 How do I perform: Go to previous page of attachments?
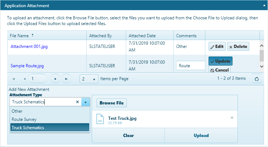[24, 79]
